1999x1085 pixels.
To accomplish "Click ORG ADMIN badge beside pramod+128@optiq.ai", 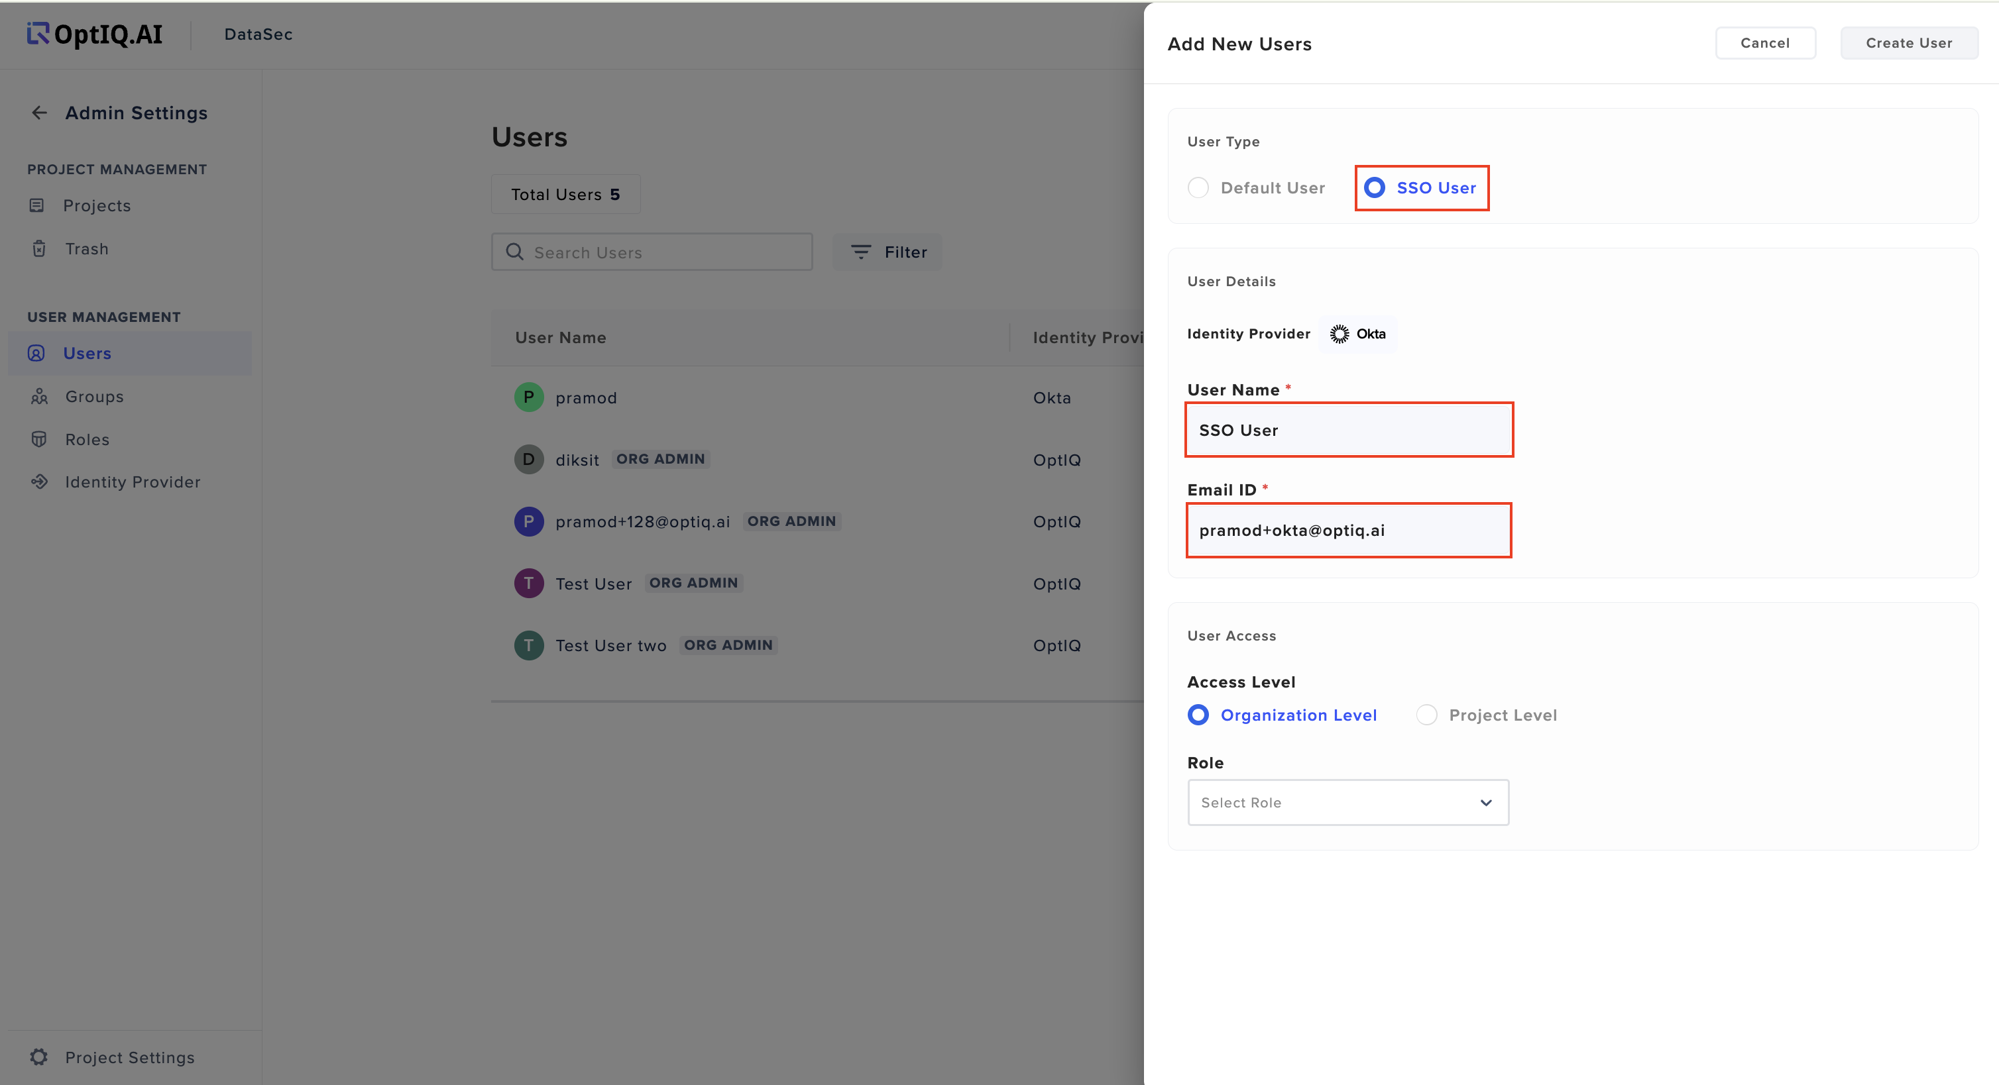I will point(791,521).
